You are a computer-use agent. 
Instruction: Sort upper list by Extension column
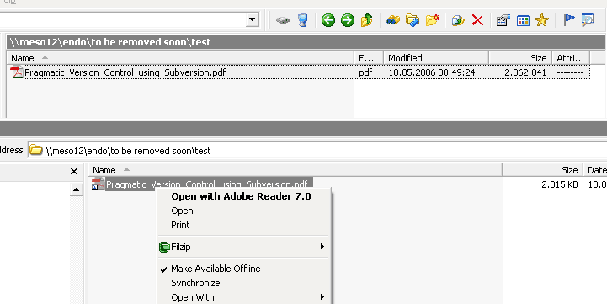(x=369, y=58)
